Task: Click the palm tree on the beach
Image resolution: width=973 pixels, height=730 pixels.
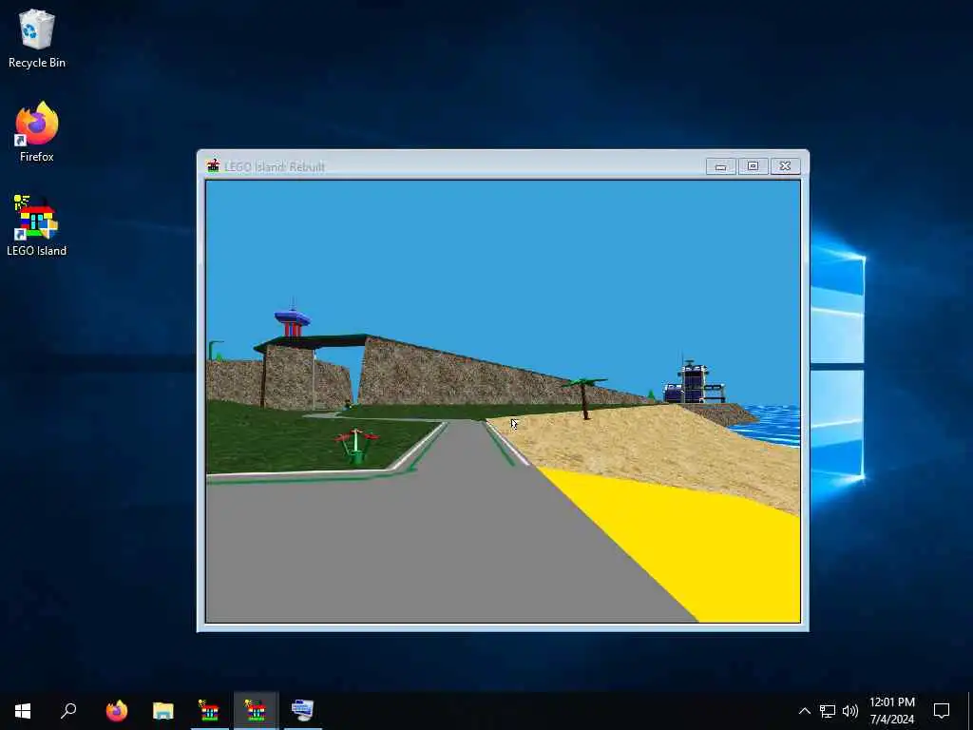Action: 584,398
